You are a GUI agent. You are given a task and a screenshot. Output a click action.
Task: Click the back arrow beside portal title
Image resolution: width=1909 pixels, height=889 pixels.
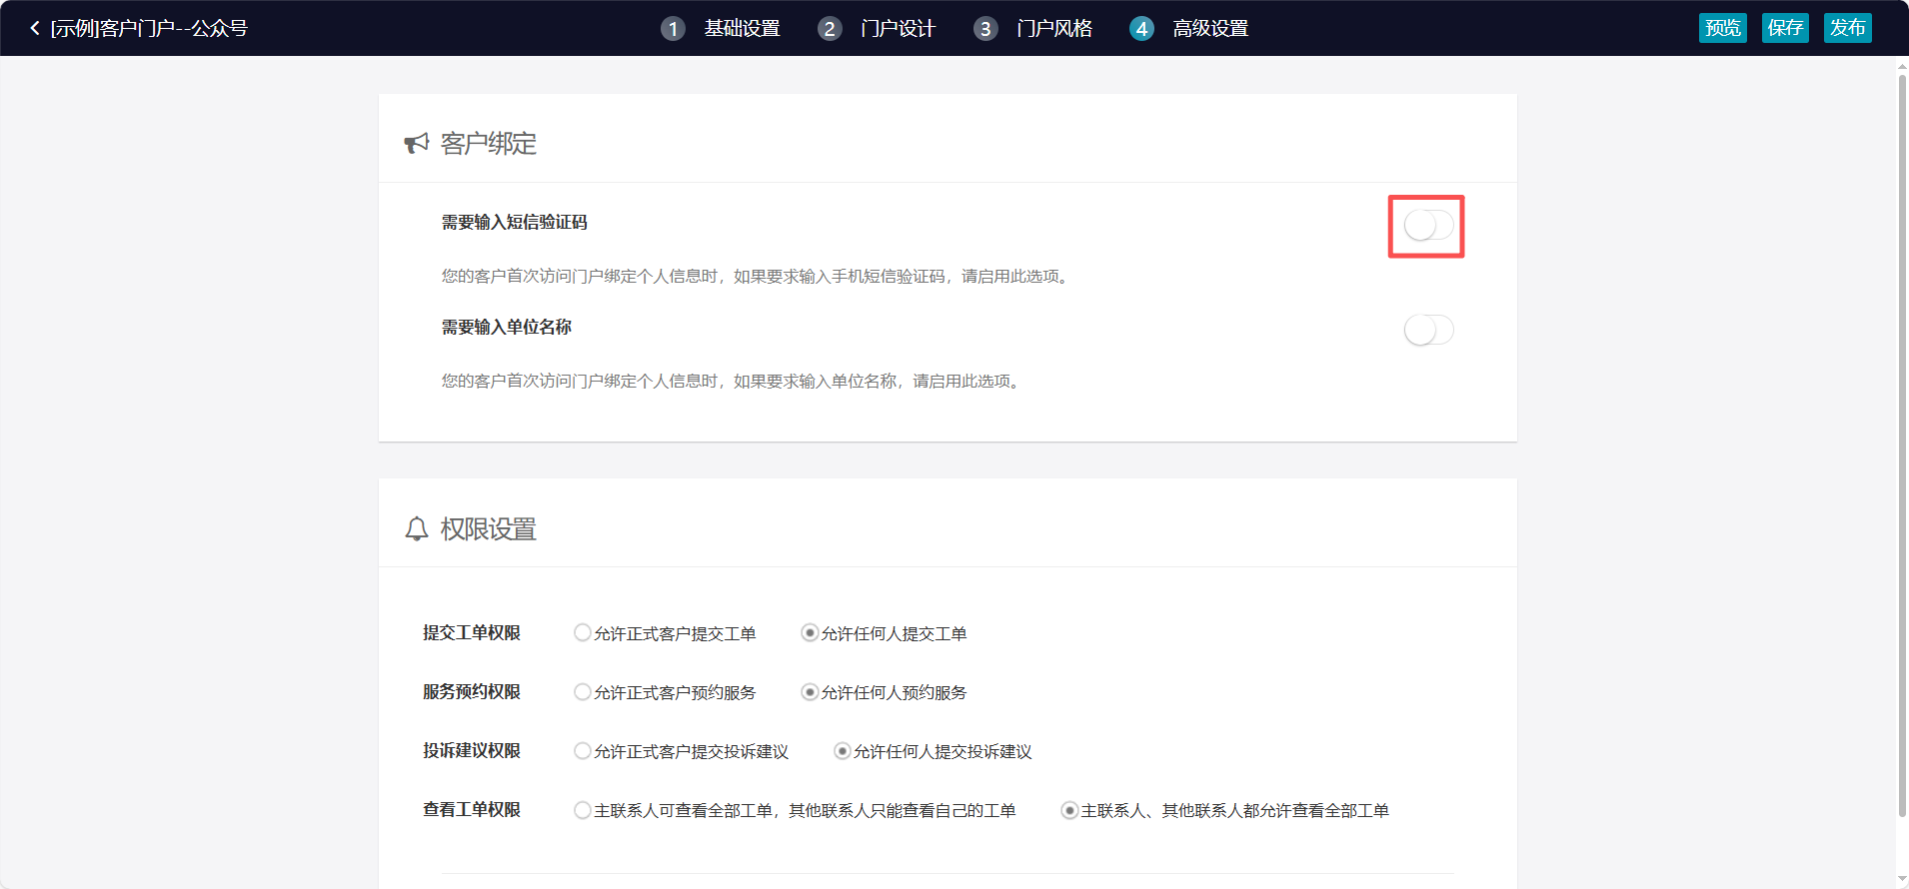(x=35, y=28)
